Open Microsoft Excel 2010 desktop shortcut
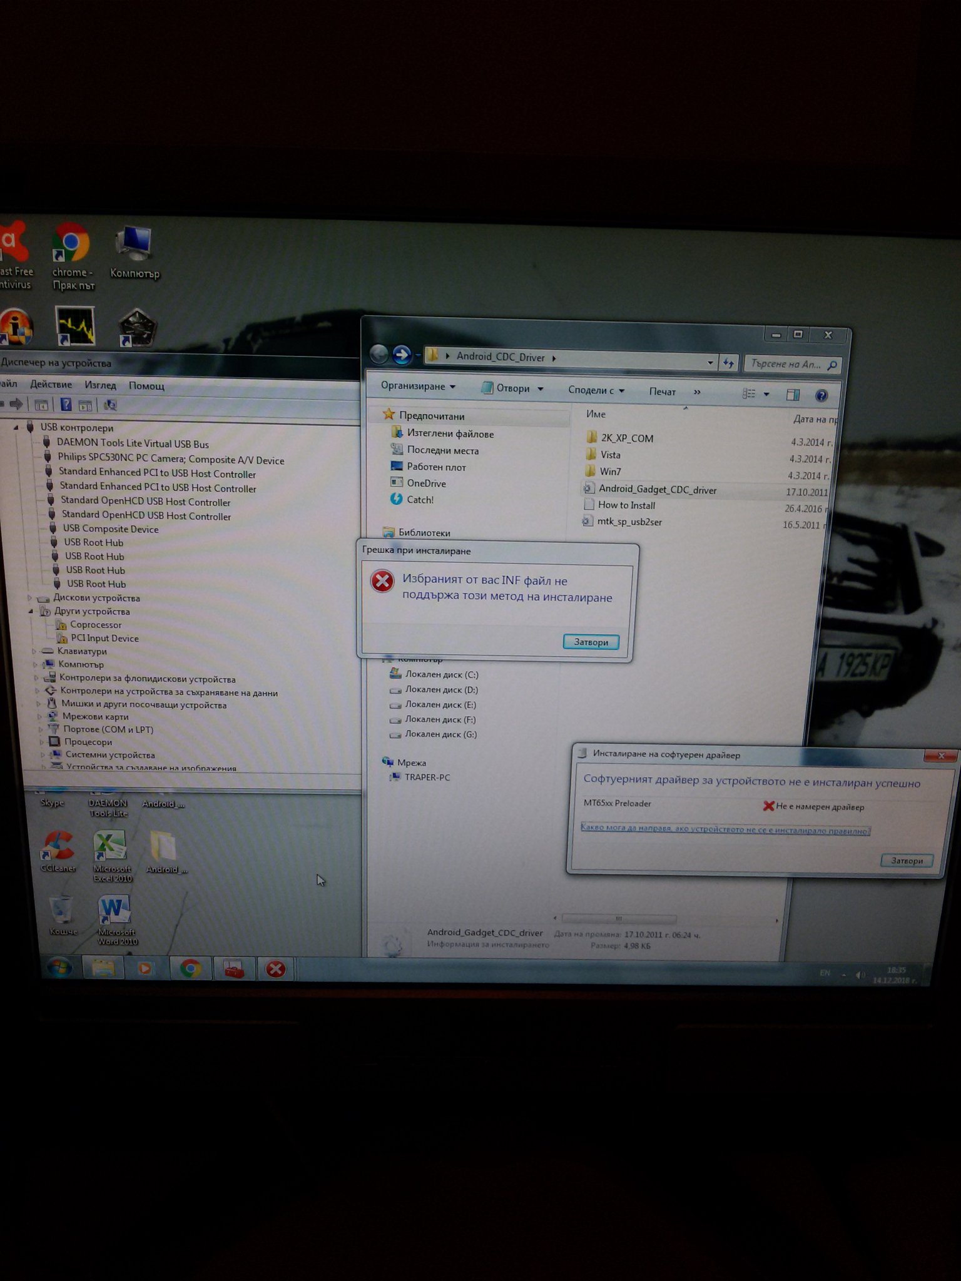 (x=111, y=855)
